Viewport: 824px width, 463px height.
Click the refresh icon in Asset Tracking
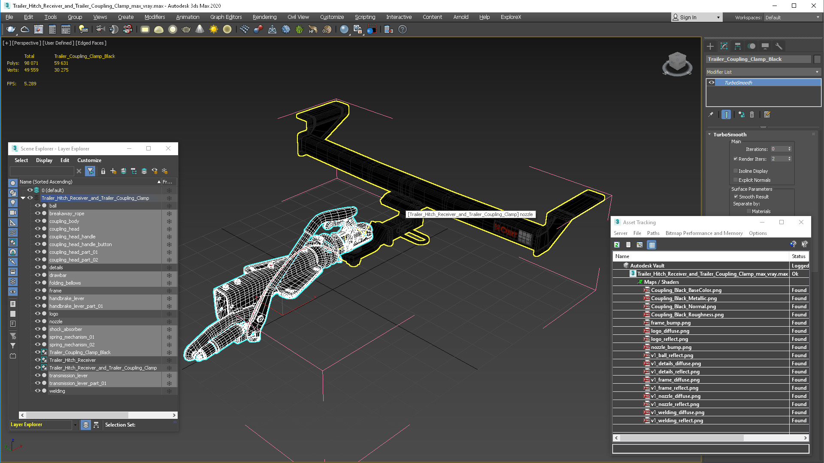click(x=617, y=245)
